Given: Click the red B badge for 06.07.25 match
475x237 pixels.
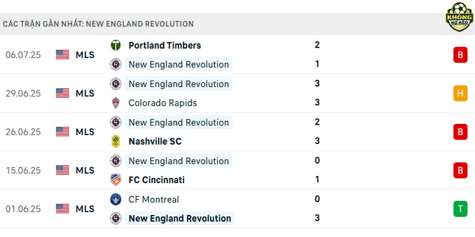Looking at the screenshot, I should (460, 55).
